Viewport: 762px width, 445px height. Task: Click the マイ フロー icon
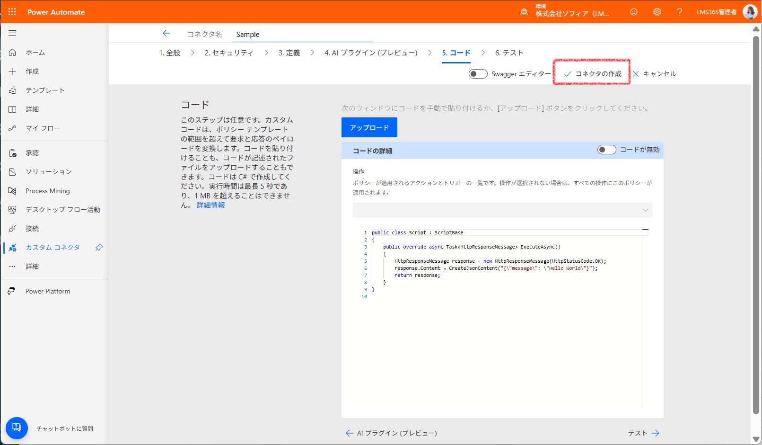pos(13,128)
